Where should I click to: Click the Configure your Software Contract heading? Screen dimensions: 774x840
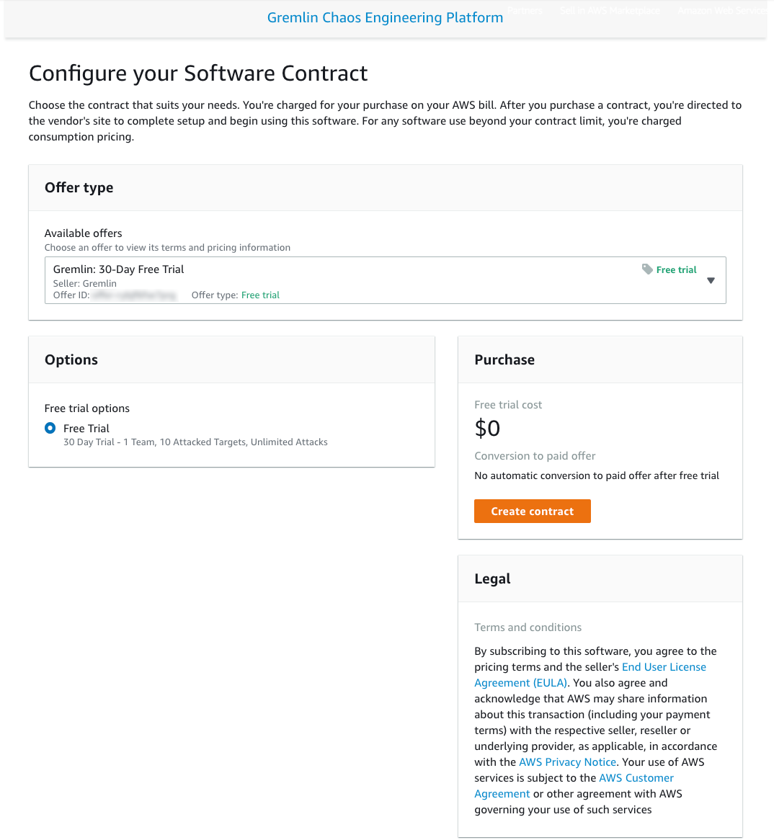tap(198, 73)
